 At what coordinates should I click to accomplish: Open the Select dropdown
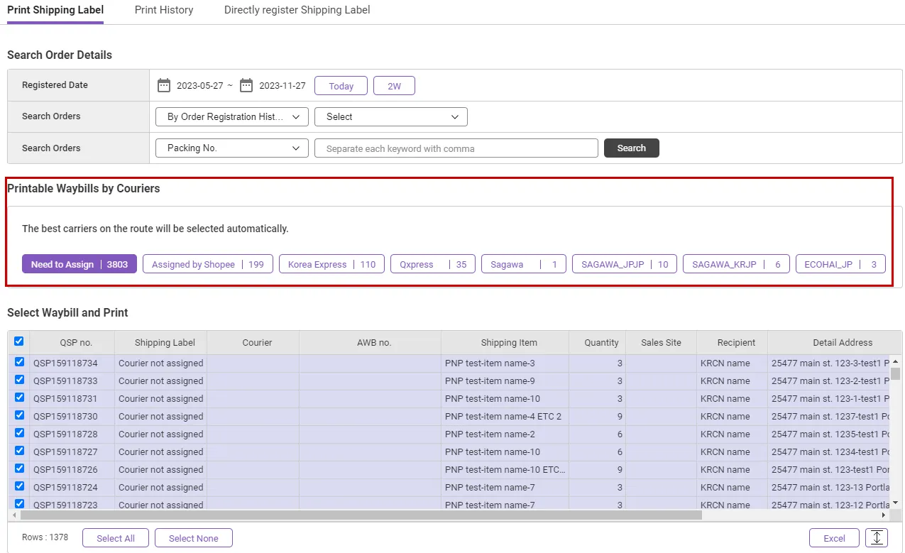pos(390,117)
